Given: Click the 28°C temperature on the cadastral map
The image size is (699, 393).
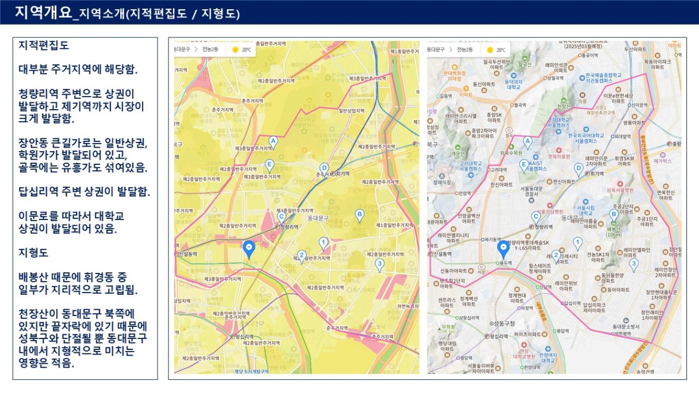Looking at the screenshot, I should point(247,50).
